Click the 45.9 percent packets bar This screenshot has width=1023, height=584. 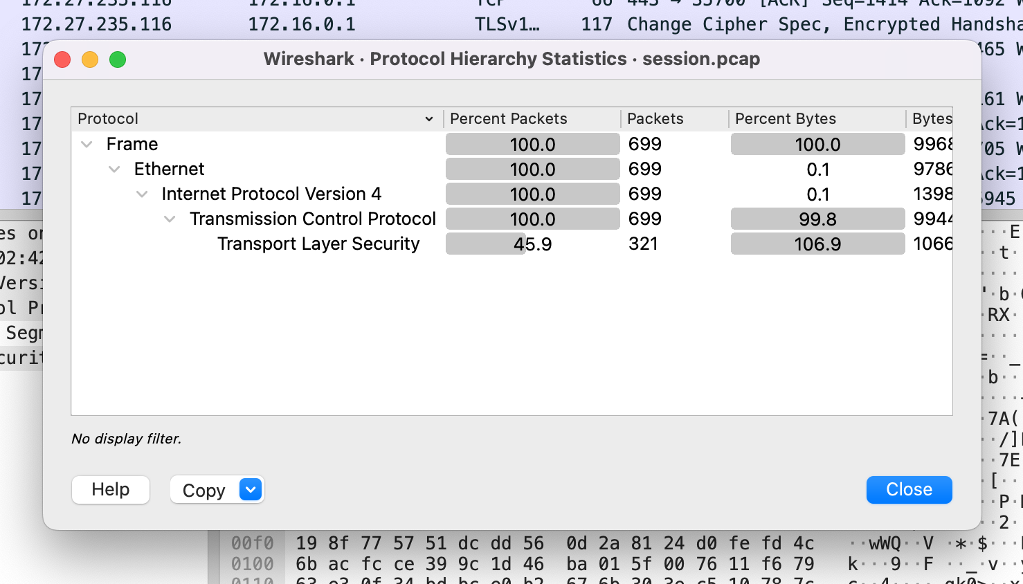(x=532, y=244)
